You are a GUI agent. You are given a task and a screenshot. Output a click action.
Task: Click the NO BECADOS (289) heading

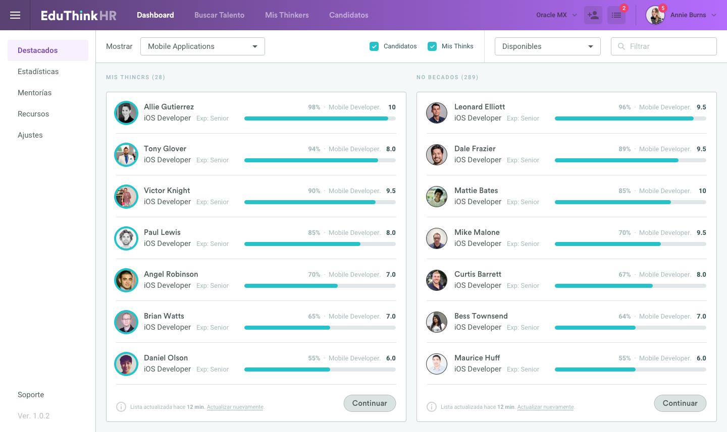[447, 77]
